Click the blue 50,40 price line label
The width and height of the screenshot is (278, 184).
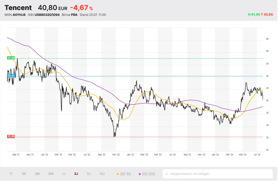[x=10, y=76]
